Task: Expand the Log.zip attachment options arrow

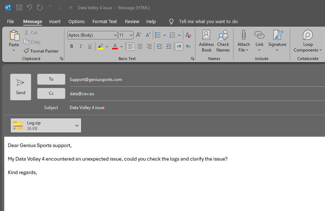Action: 77,125
